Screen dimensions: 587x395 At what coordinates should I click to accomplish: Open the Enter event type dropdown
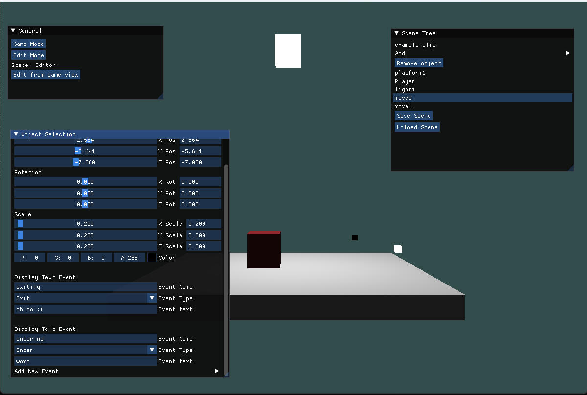[152, 350]
